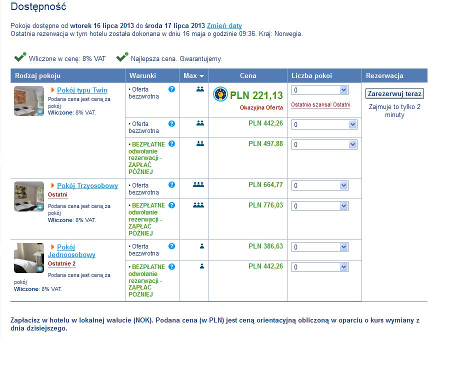Open the help icon for the PLN 221,13 offer
The image size is (468, 365).
click(x=171, y=89)
